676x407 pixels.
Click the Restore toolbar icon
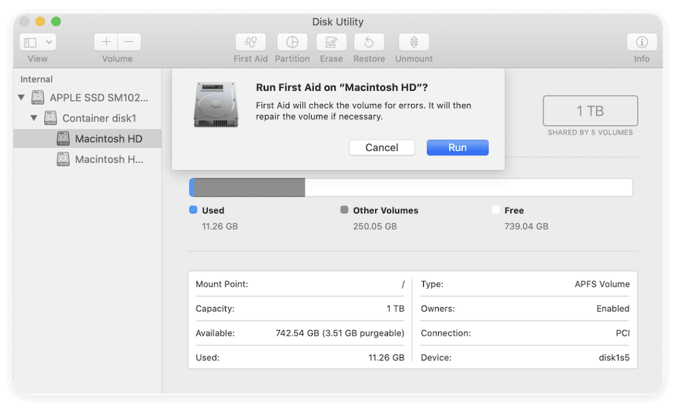[x=369, y=42]
